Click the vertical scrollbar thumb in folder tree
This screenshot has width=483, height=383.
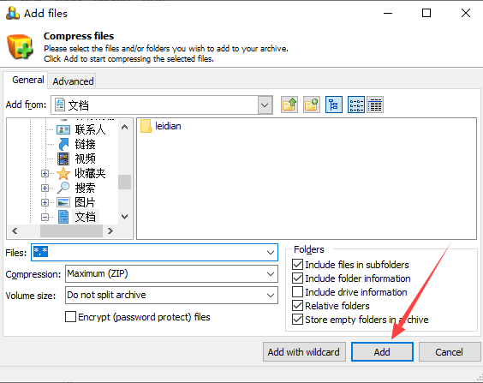(x=124, y=182)
